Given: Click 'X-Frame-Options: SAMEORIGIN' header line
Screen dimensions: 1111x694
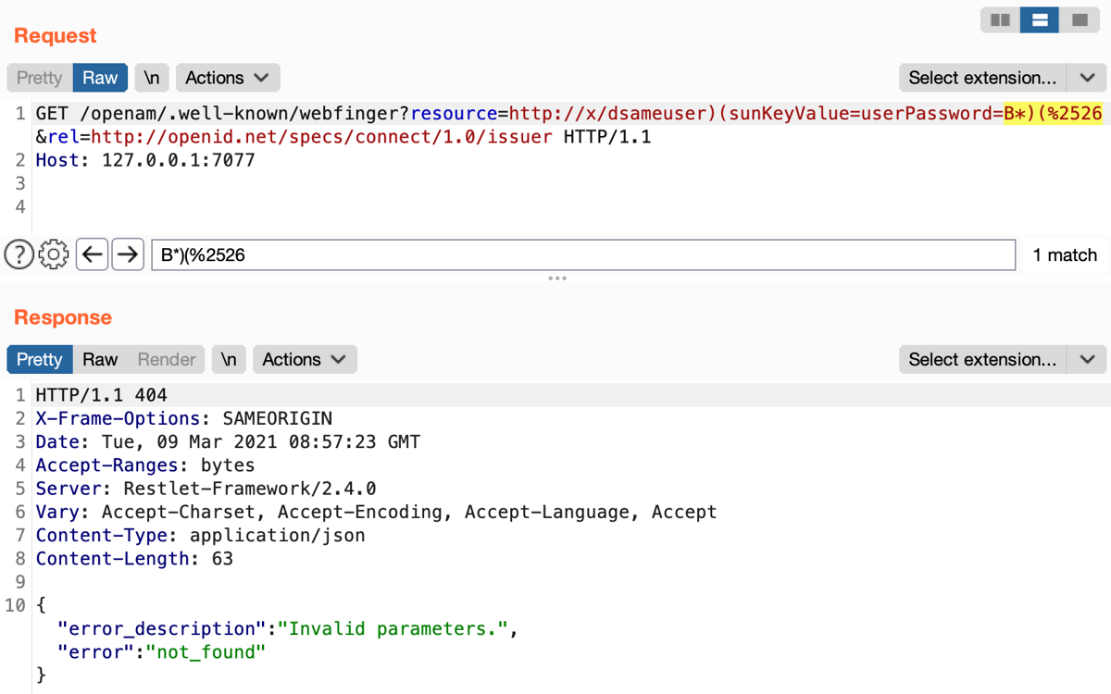Looking at the screenshot, I should [x=184, y=418].
